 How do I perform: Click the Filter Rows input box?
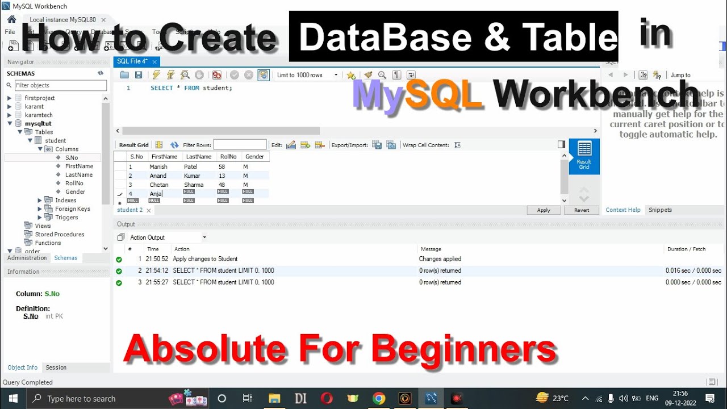tap(240, 145)
